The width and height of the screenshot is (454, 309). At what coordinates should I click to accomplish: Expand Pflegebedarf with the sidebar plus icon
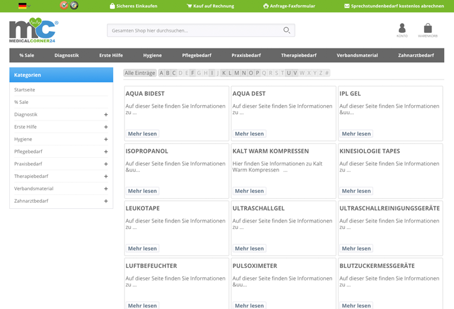click(106, 152)
